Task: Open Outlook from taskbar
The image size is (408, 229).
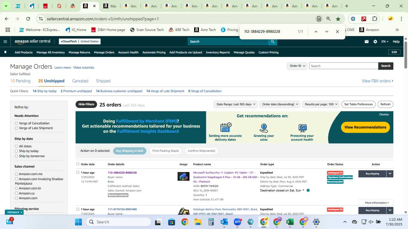Action: (x=224, y=222)
